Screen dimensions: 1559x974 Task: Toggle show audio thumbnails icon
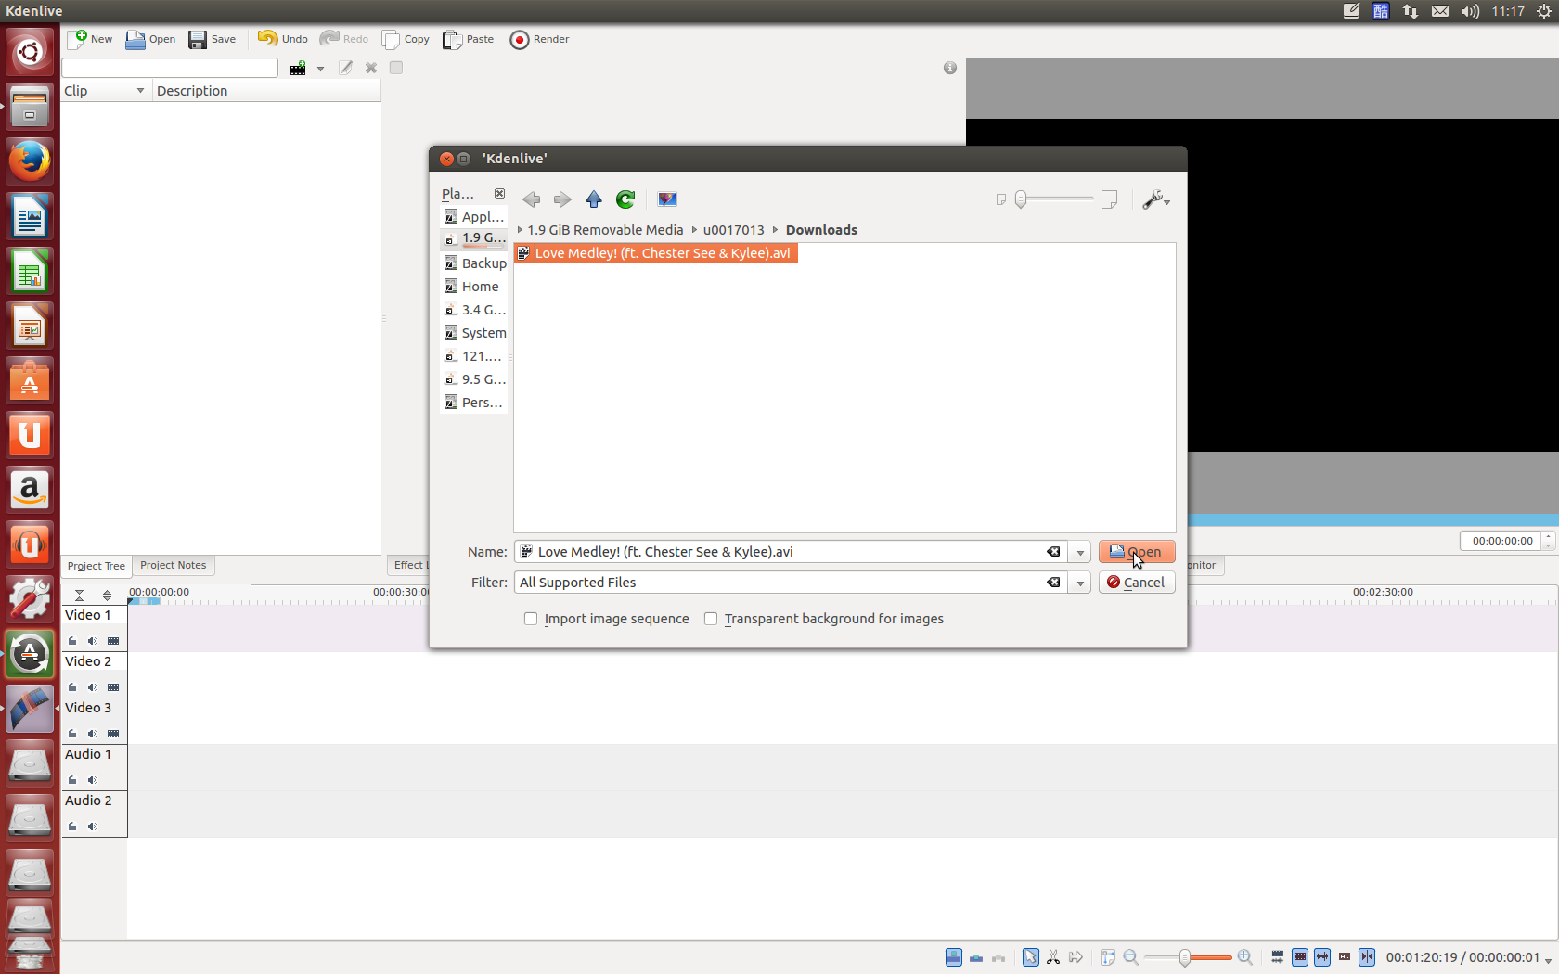pos(1322,957)
